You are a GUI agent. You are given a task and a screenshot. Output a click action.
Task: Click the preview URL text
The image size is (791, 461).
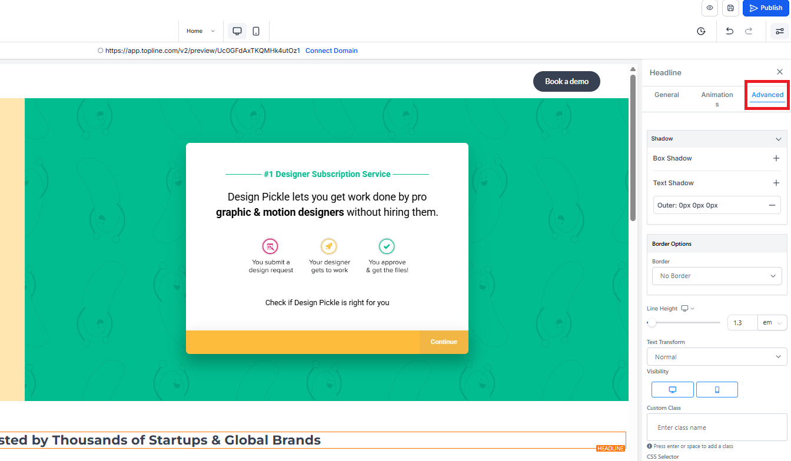(202, 51)
